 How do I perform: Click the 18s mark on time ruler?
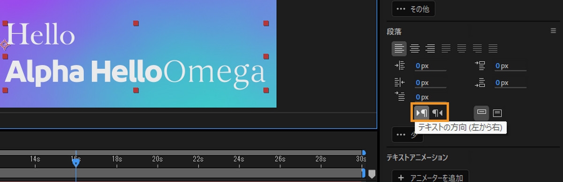(x=116, y=159)
